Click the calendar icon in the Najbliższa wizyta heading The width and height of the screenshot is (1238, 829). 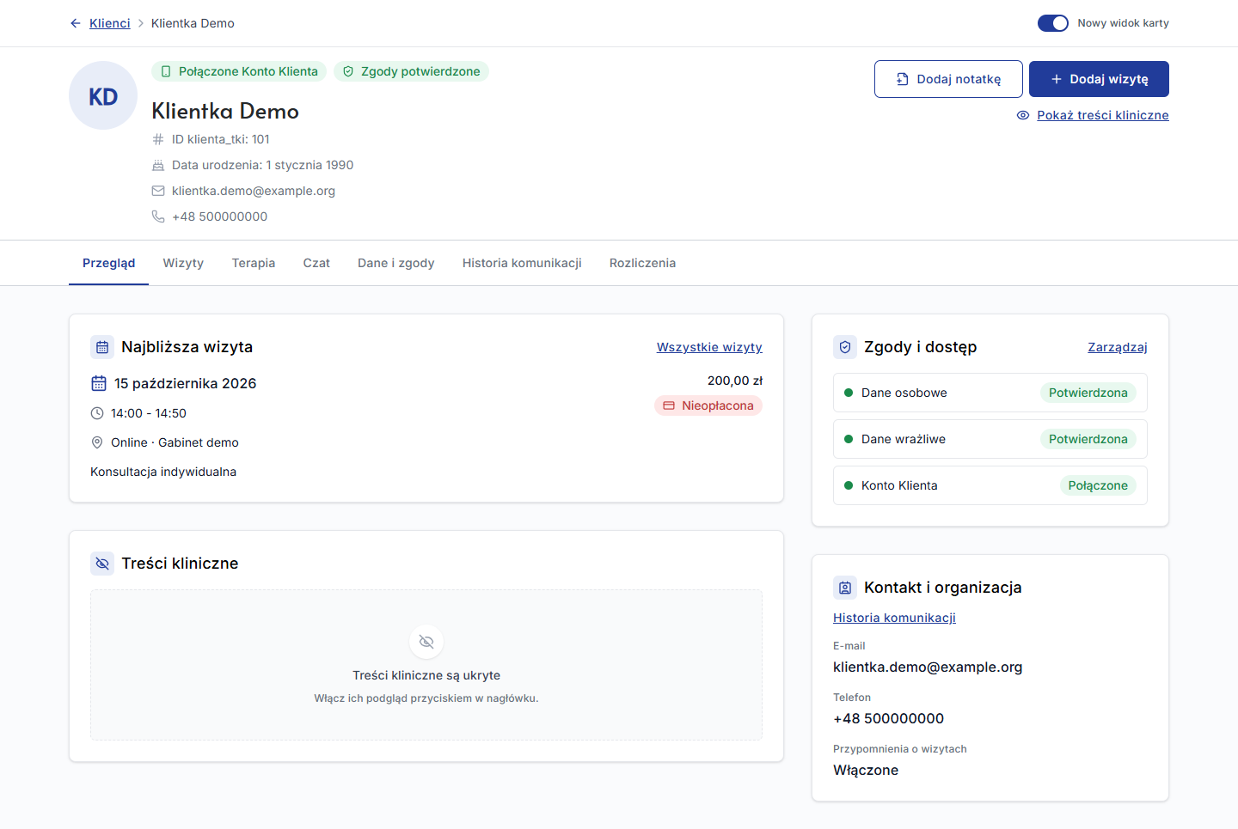(x=102, y=347)
